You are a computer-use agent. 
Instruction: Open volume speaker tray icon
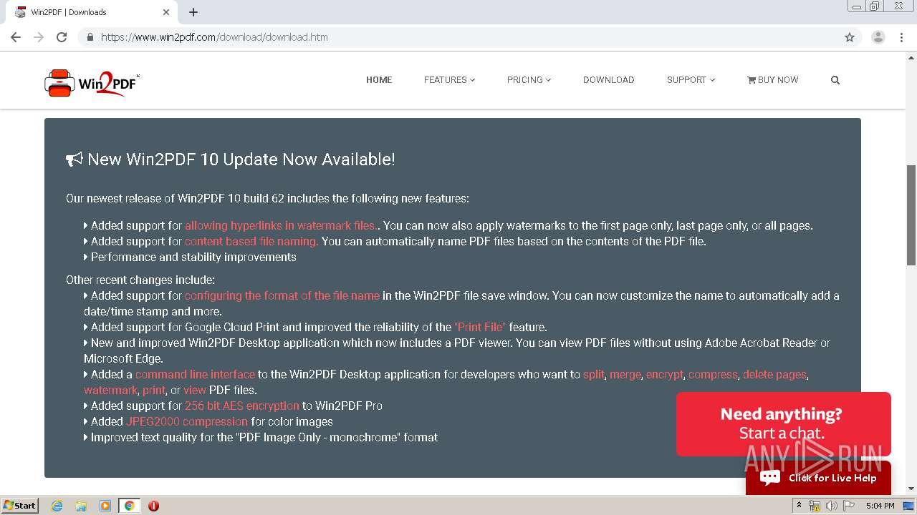(831, 506)
